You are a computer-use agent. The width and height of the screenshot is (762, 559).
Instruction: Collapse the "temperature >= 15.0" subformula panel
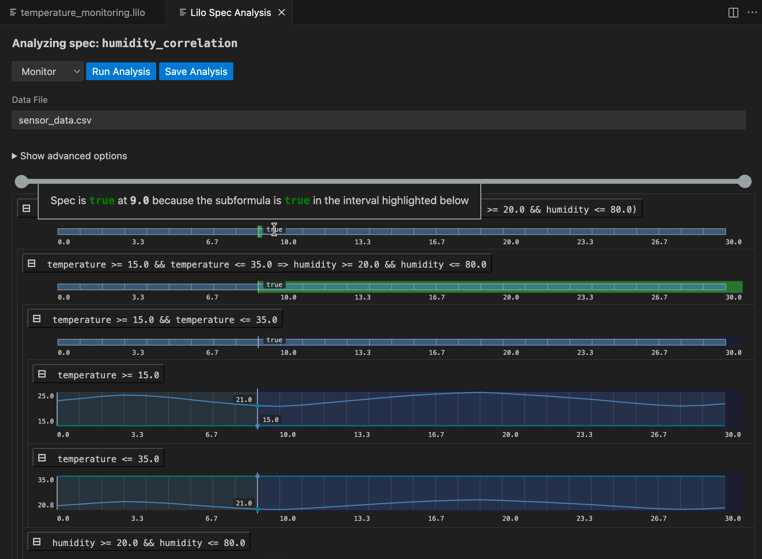pos(42,374)
